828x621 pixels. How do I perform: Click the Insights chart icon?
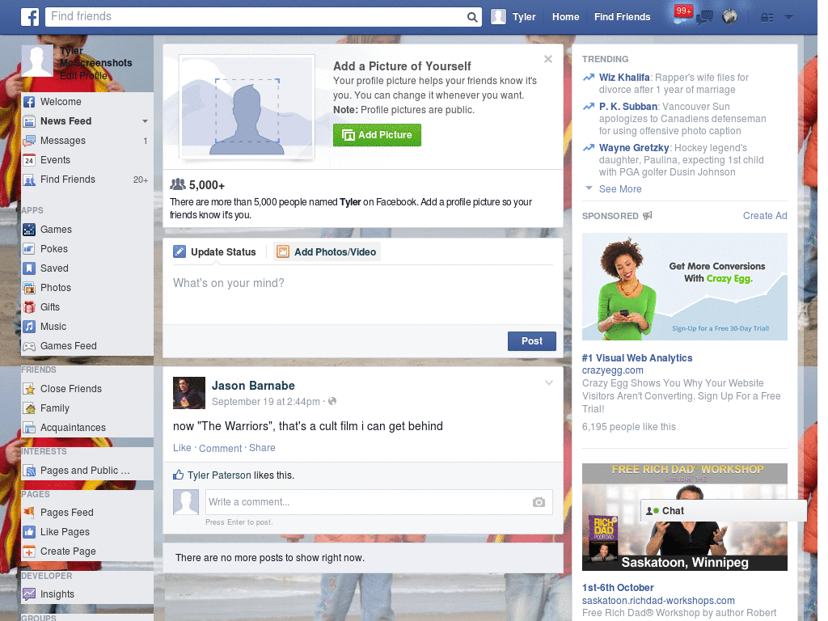29,594
